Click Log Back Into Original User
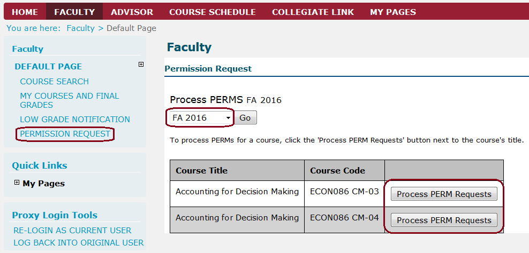Screen dimensions: 529x253 click(x=78, y=243)
